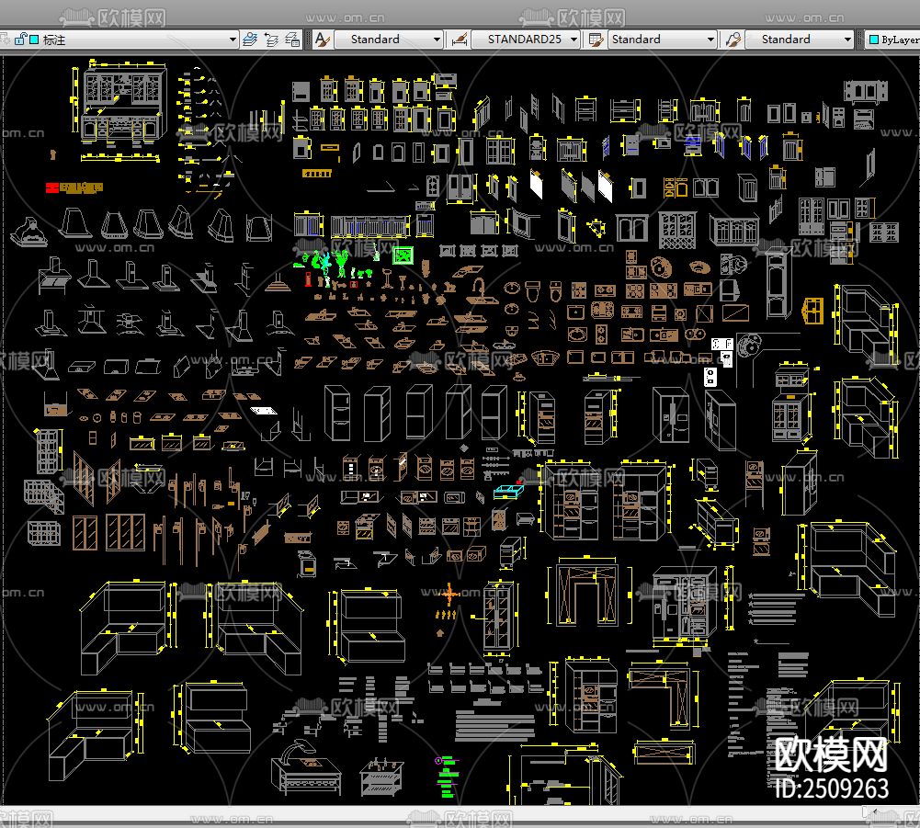Open the Layer States Manager icon
This screenshot has width=920, height=828.
[292, 40]
